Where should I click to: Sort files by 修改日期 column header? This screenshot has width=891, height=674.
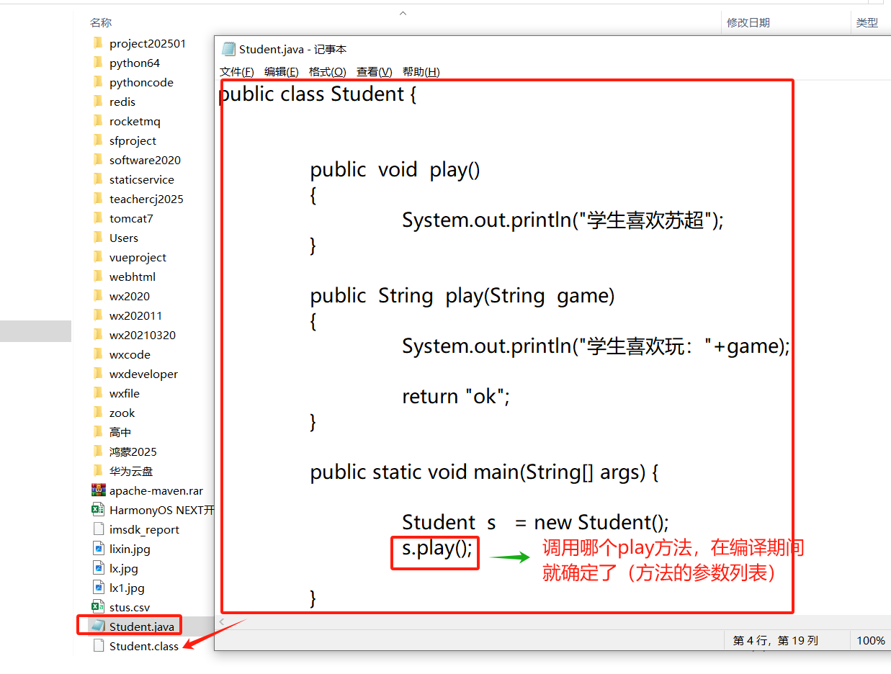click(748, 23)
